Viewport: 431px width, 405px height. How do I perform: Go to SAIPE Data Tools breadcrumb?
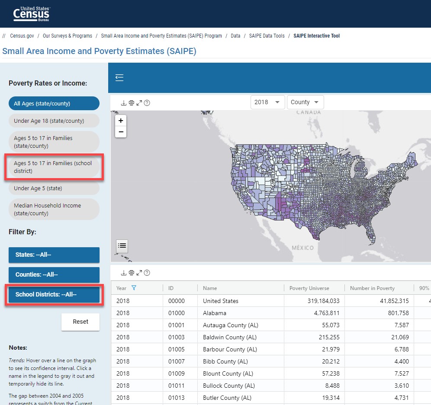click(x=267, y=36)
